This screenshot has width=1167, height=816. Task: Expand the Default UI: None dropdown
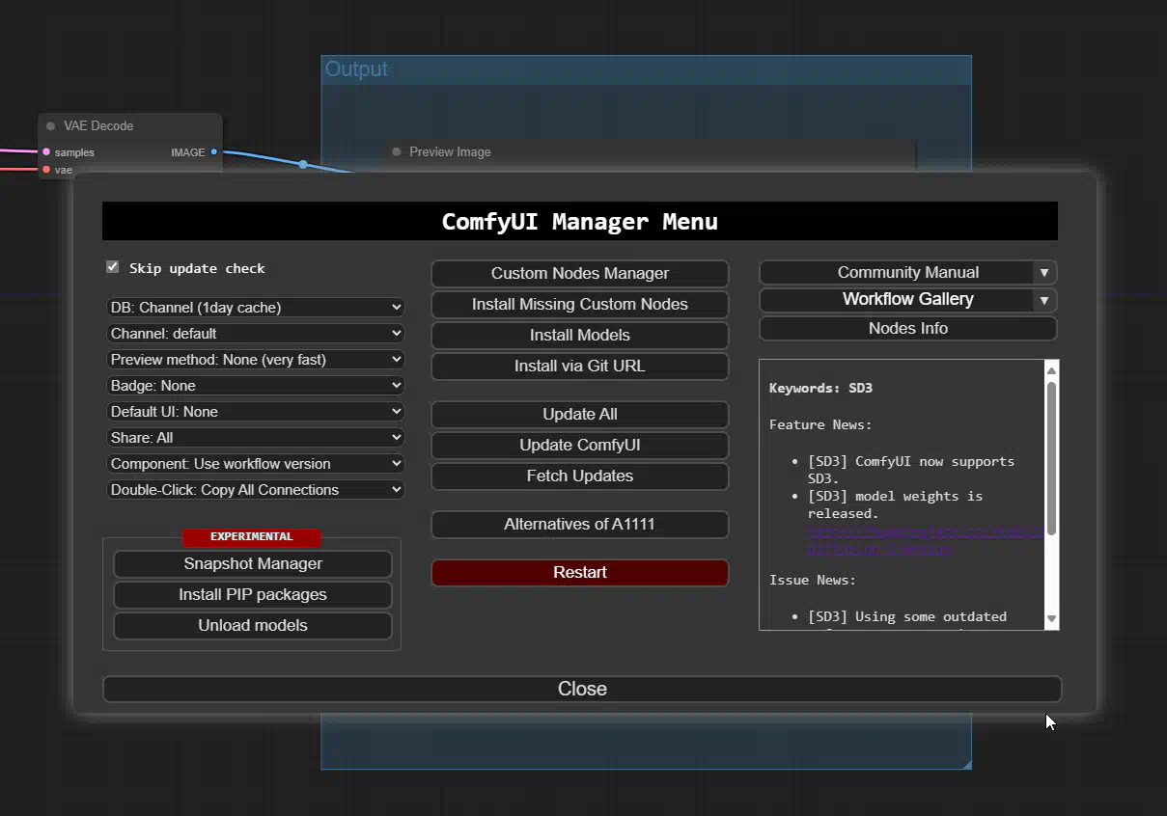[256, 412]
